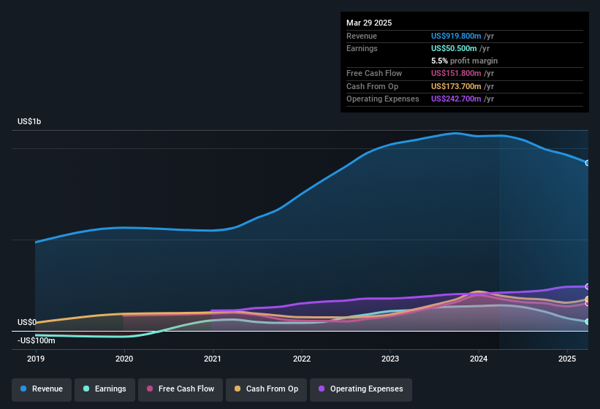Click the Operating Expenses label in tooltip
The image size is (600, 409).
click(383, 99)
